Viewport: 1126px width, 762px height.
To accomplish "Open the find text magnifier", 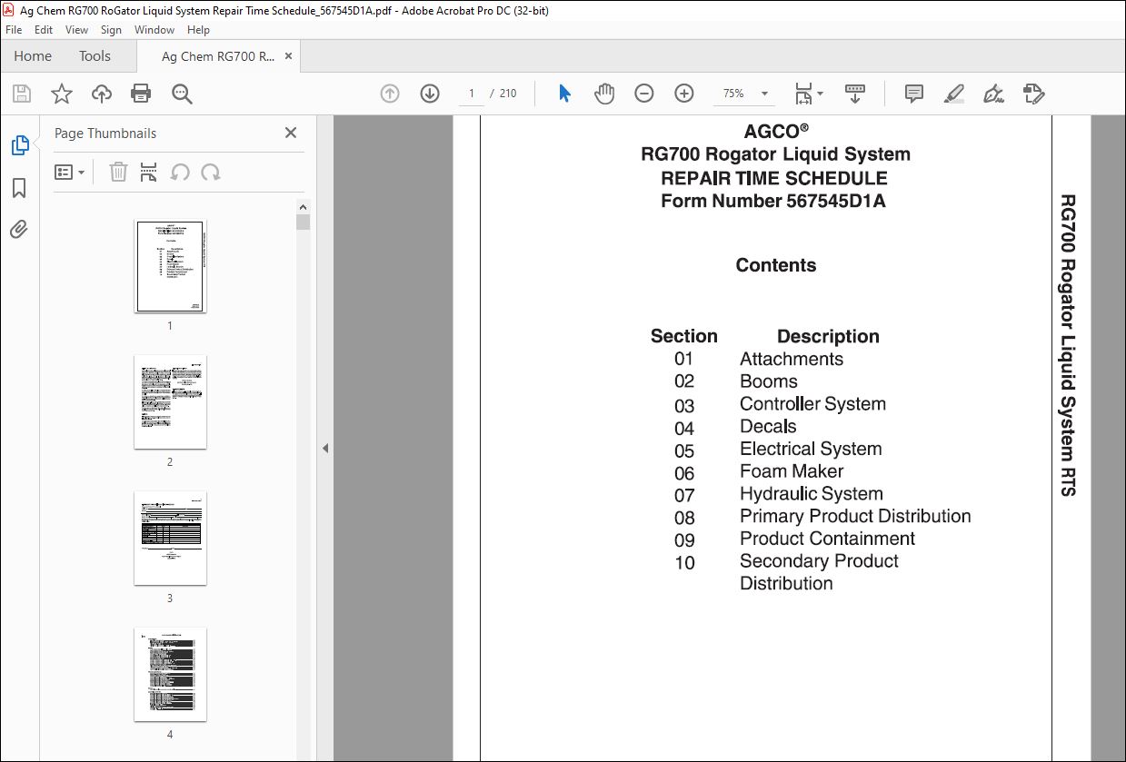I will click(x=182, y=94).
